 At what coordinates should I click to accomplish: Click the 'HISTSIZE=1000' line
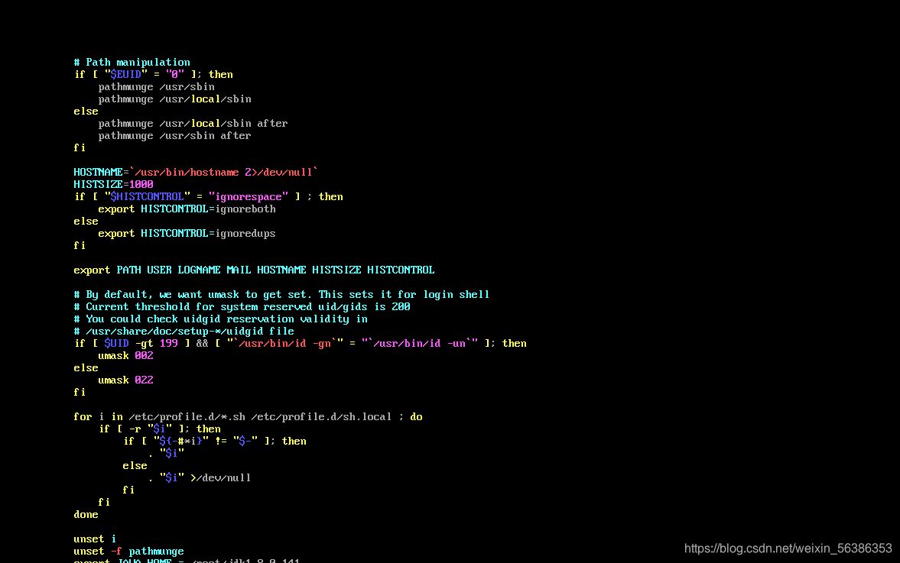(114, 185)
